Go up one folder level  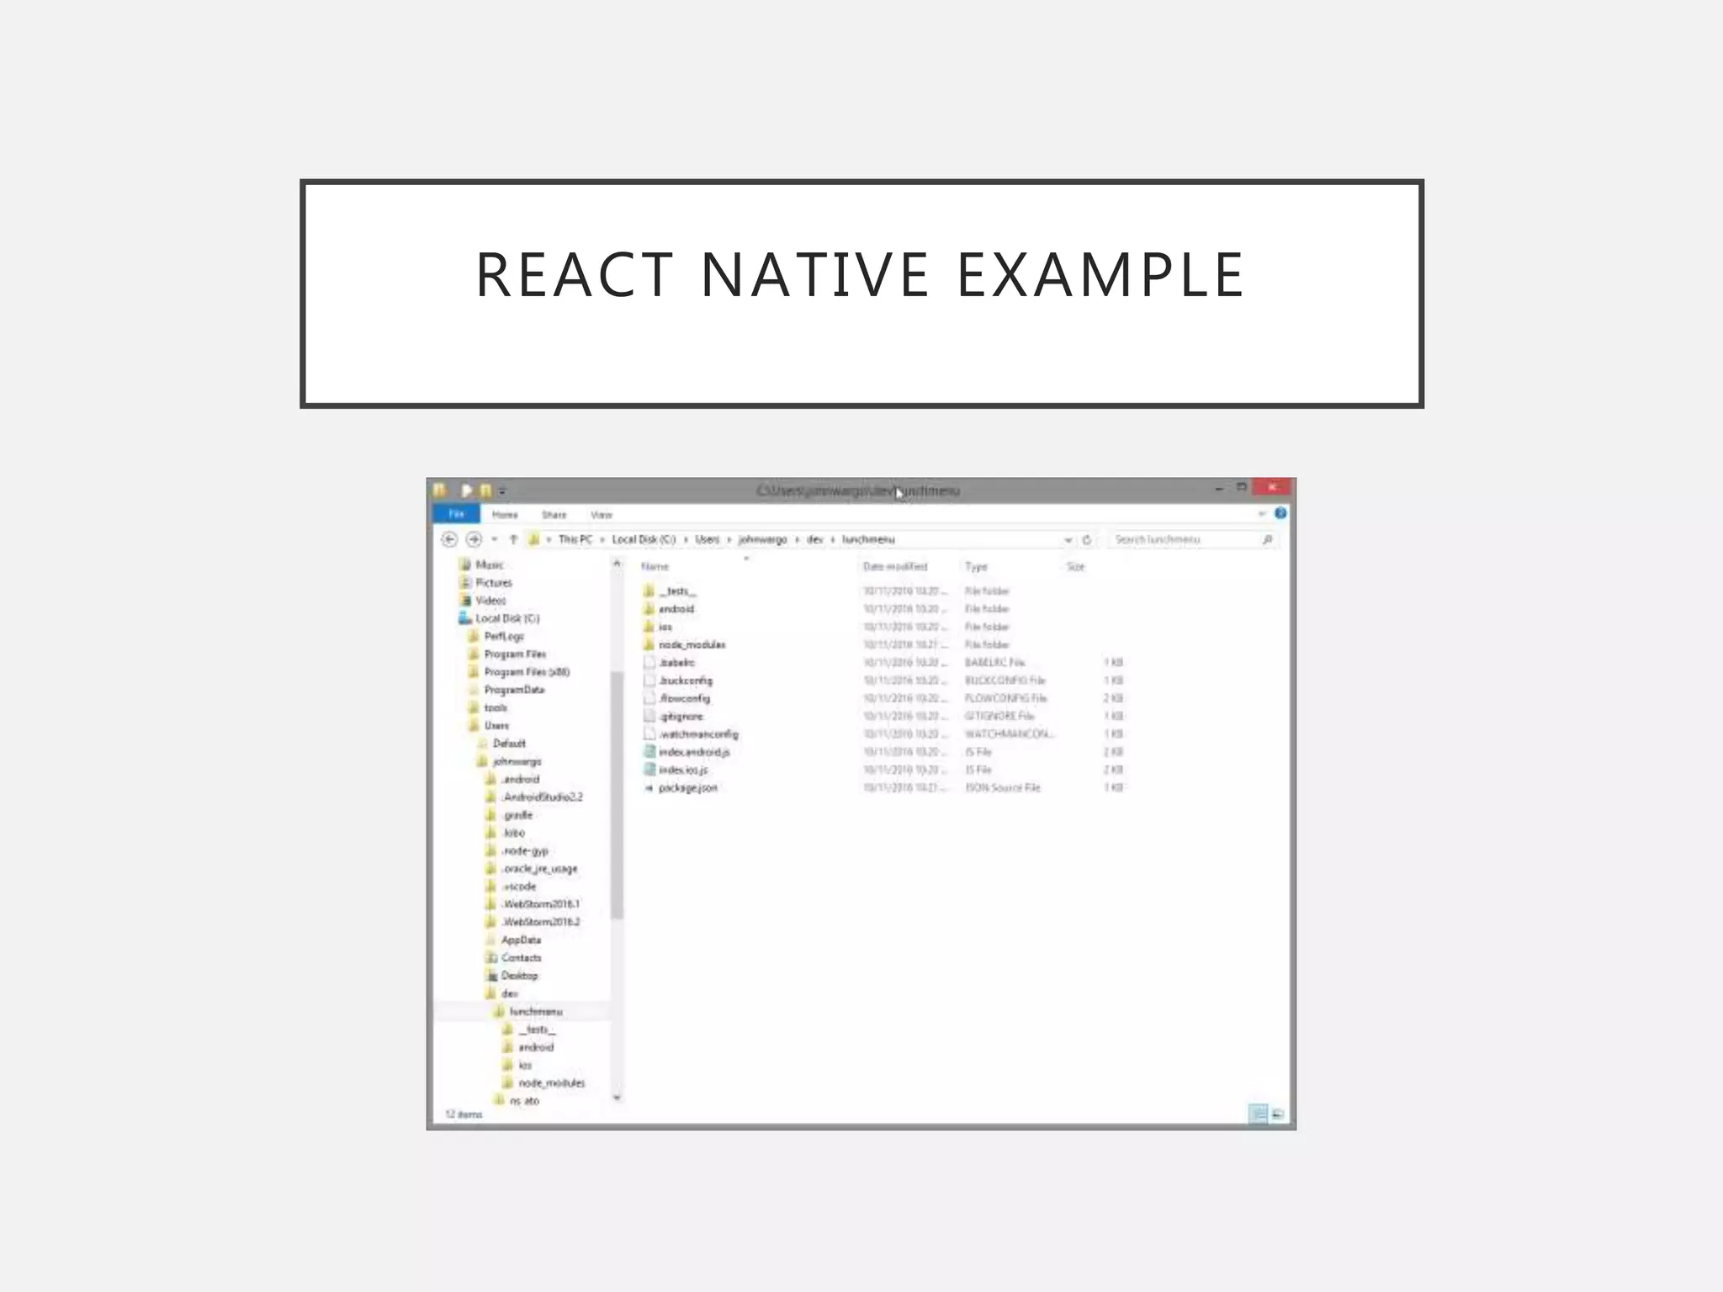coord(513,539)
